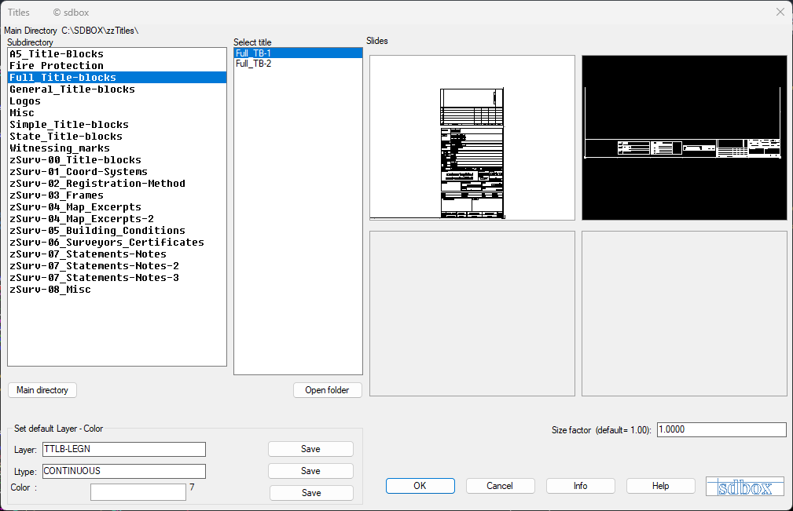The height and width of the screenshot is (511, 793).
Task: Open Help for Titles dialog
Action: 660,486
